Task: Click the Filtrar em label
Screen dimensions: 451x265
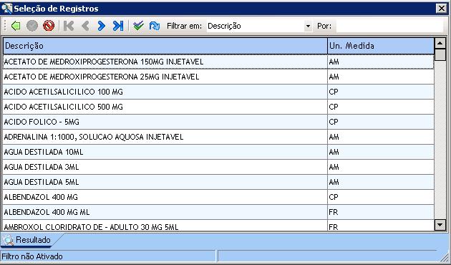Action: [185, 26]
